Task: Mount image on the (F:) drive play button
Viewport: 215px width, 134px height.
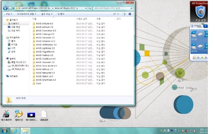Action: click(x=194, y=33)
